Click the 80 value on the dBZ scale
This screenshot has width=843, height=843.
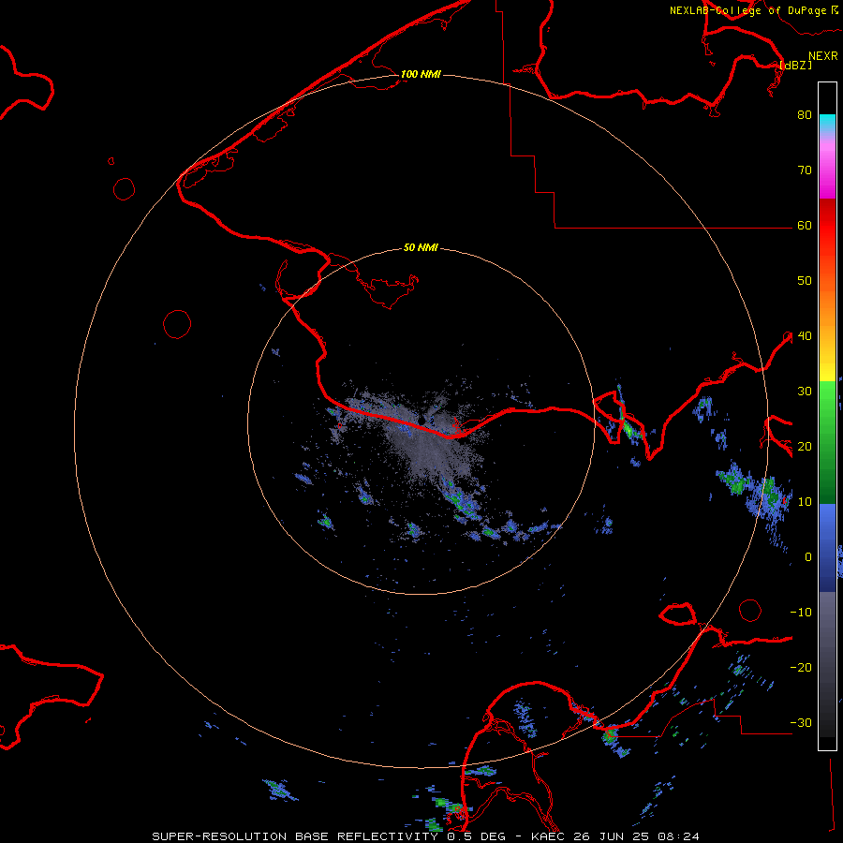click(805, 115)
